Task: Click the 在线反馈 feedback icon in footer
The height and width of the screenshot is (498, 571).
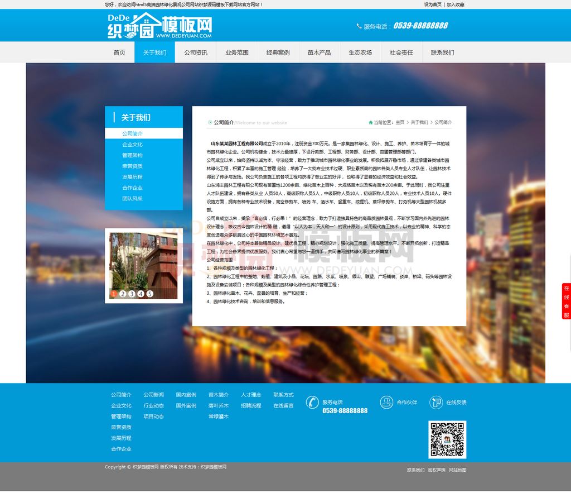Action: [x=435, y=402]
